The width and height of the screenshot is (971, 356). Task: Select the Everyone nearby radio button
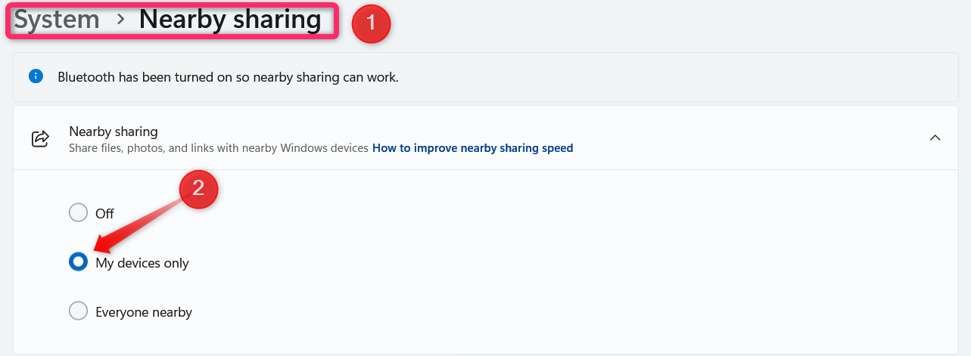79,311
